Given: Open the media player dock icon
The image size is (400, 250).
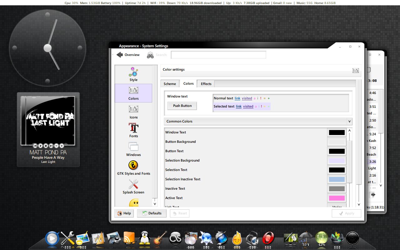Looking at the screenshot, I should pos(52,238).
